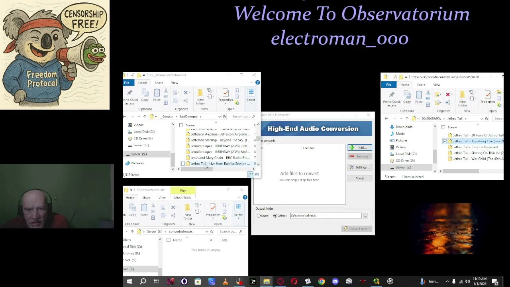Open Settings in the audio converter

pyautogui.click(x=359, y=167)
